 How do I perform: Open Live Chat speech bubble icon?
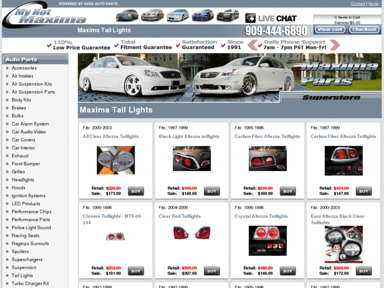250,18
